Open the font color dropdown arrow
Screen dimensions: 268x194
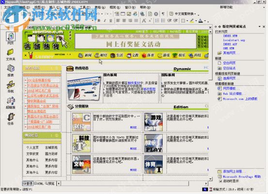[205, 21]
